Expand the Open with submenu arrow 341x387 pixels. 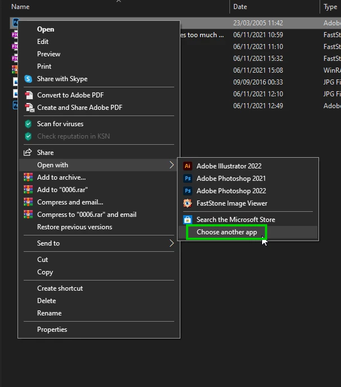coord(171,165)
